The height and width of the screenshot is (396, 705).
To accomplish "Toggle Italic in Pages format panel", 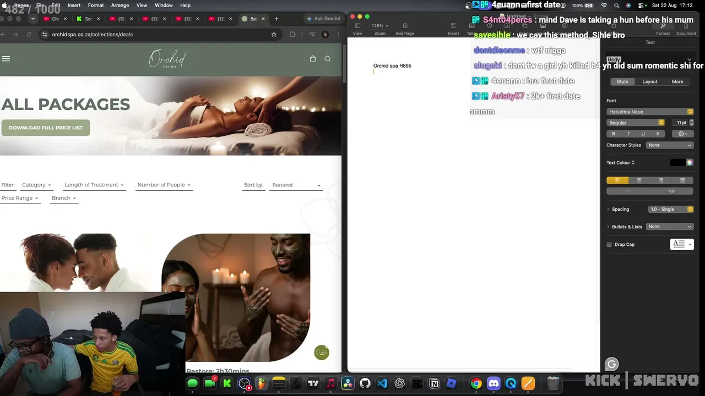I will (x=628, y=134).
